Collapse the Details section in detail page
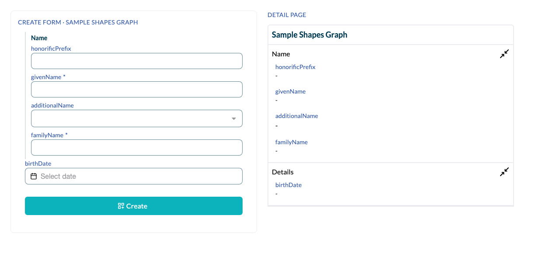The image size is (542, 271). point(504,172)
